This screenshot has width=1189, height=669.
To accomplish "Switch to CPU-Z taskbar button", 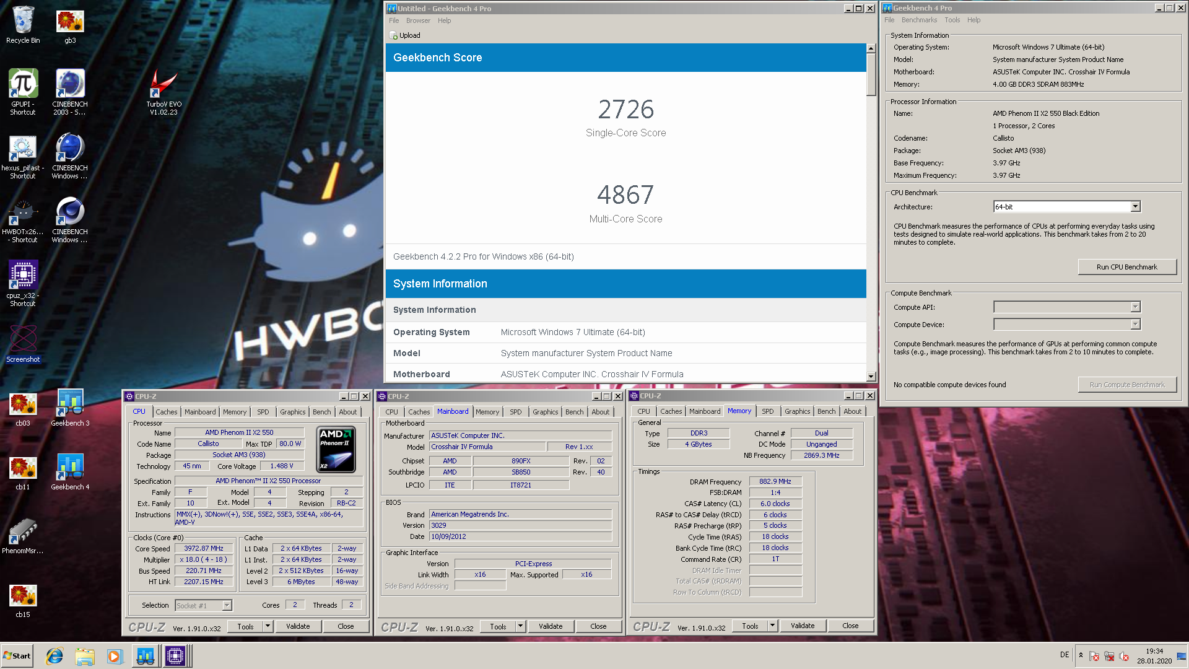I will click(x=175, y=656).
